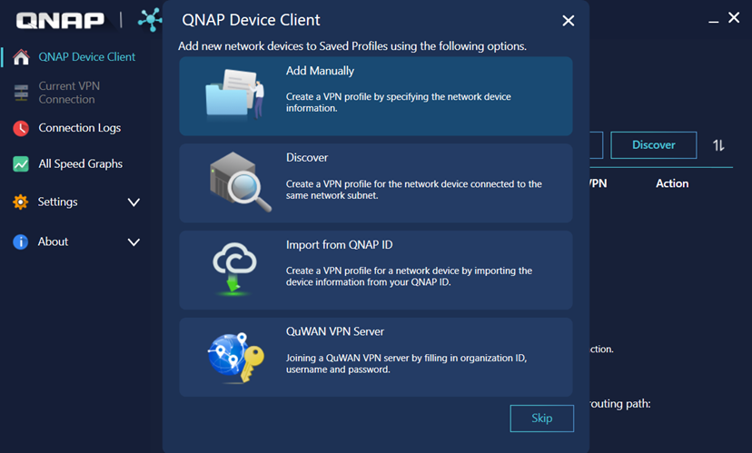The height and width of the screenshot is (453, 752).
Task: Click the Skip button
Action: [541, 418]
